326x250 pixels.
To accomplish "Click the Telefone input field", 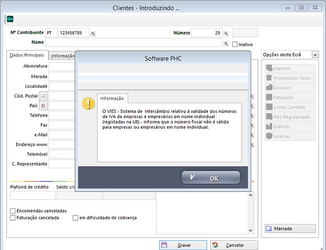I will [x=62, y=115].
